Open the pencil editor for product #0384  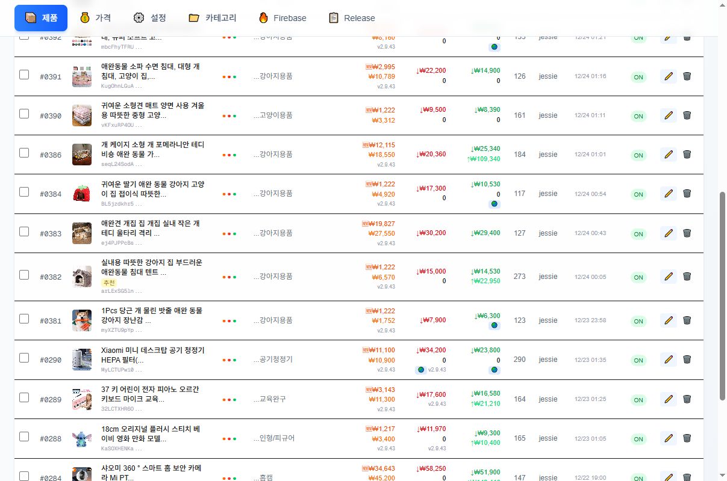coord(668,194)
